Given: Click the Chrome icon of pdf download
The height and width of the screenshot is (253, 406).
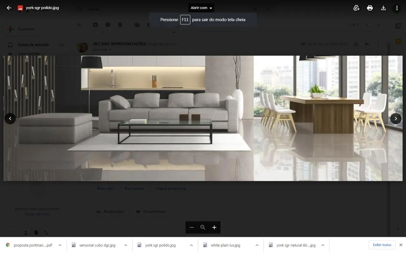Looking at the screenshot, I should (8, 245).
